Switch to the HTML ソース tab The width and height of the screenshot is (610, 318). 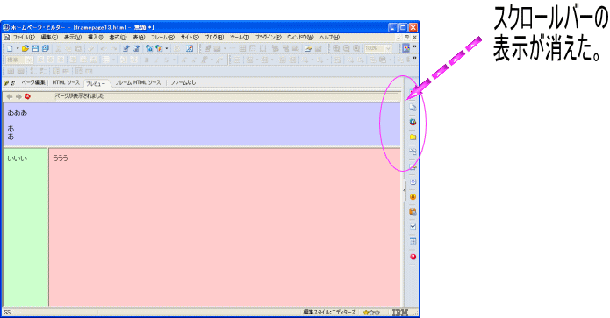66,82
